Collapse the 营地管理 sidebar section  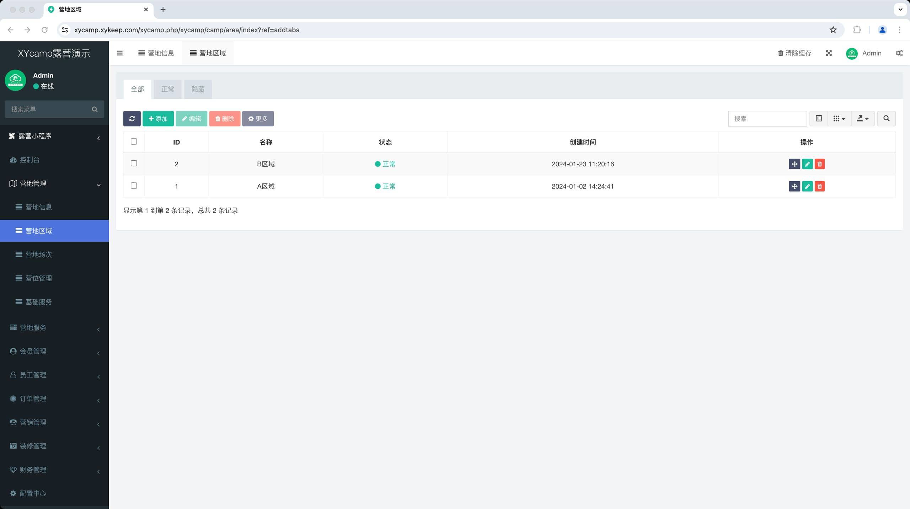pos(54,183)
